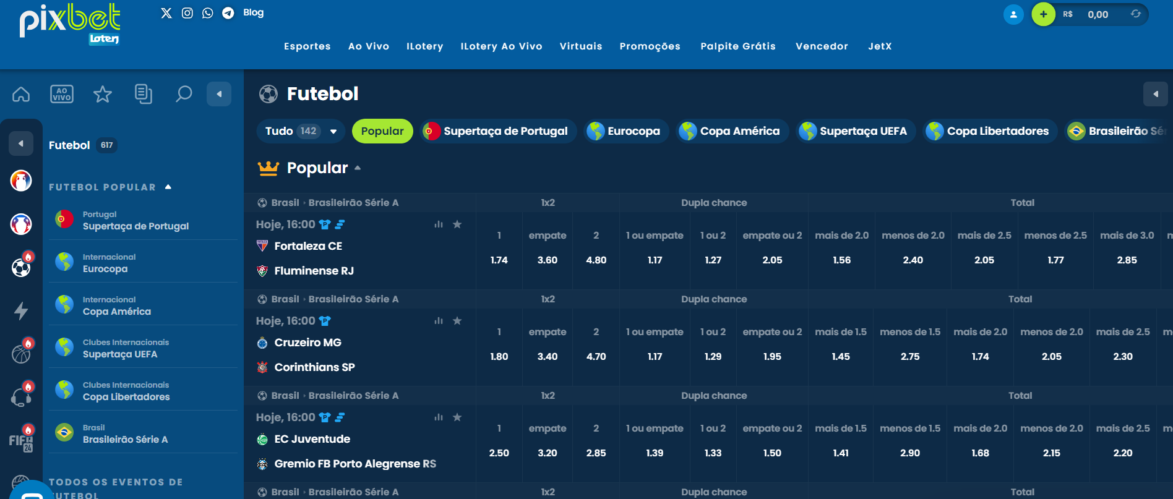Open statistics for Fortaleza CE vs Fluminense
The height and width of the screenshot is (499, 1173).
tap(439, 224)
